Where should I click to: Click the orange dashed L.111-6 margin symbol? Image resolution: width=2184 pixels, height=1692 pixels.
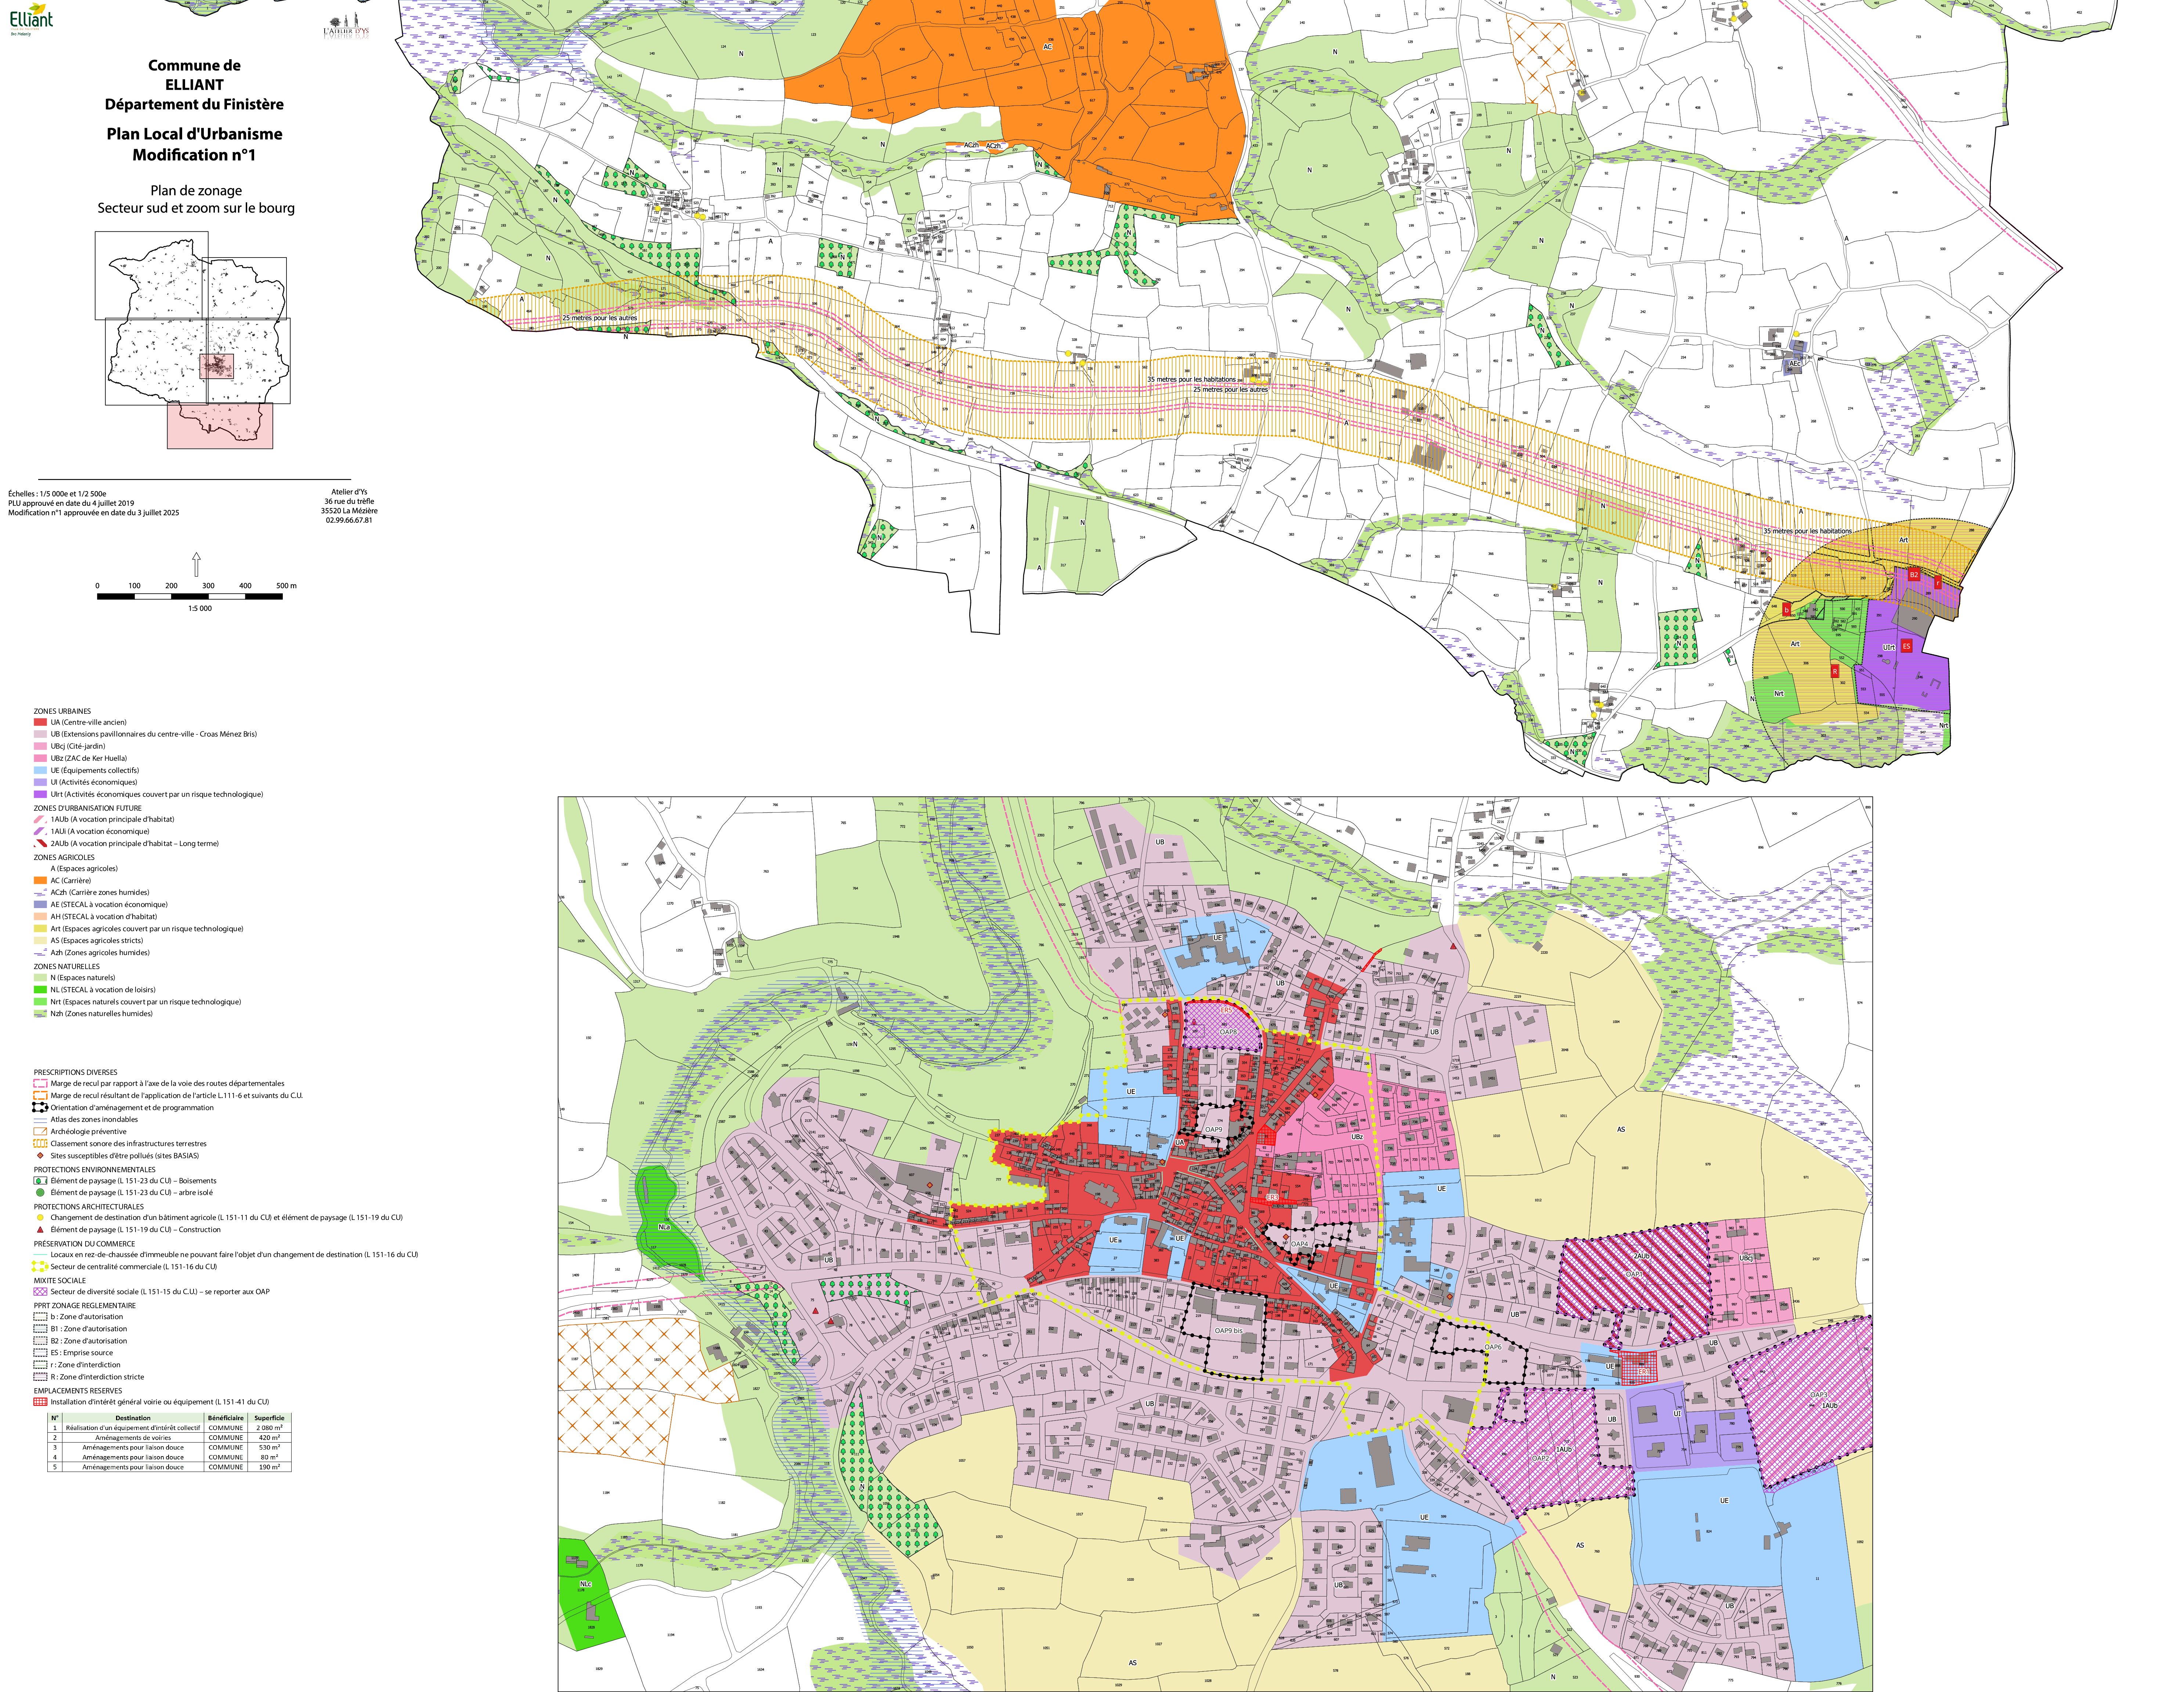click(40, 1095)
